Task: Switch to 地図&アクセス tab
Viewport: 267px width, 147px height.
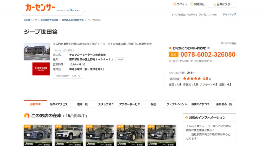Action: click(x=59, y=104)
